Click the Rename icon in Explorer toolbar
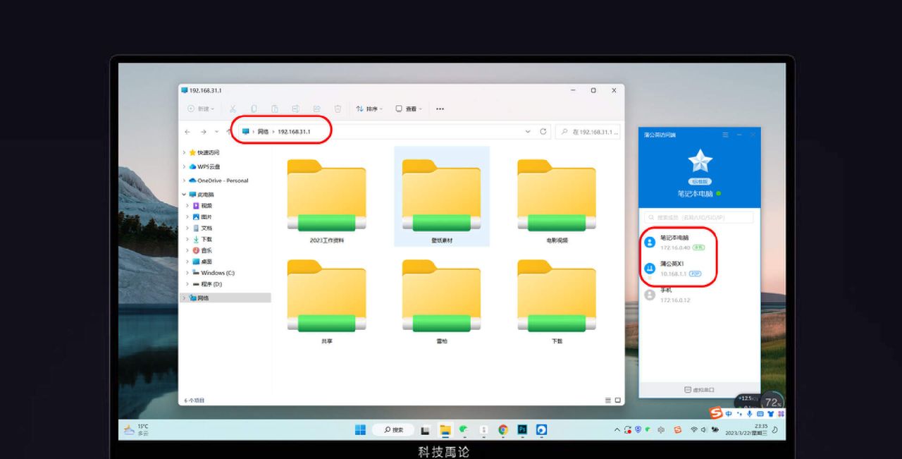Screen dimensions: 902x459 pyautogui.click(x=296, y=109)
